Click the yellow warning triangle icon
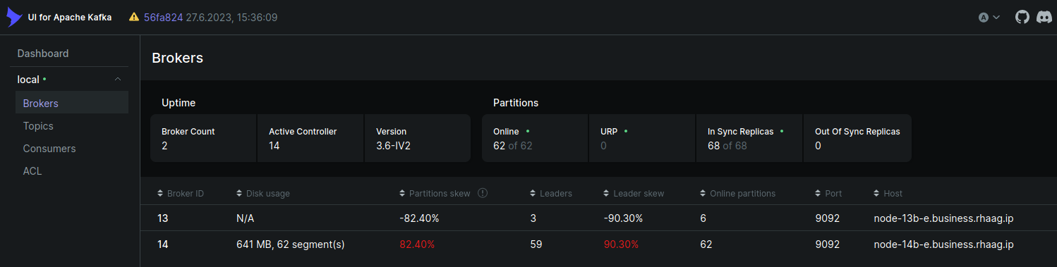Image resolution: width=1057 pixels, height=267 pixels. click(x=134, y=17)
